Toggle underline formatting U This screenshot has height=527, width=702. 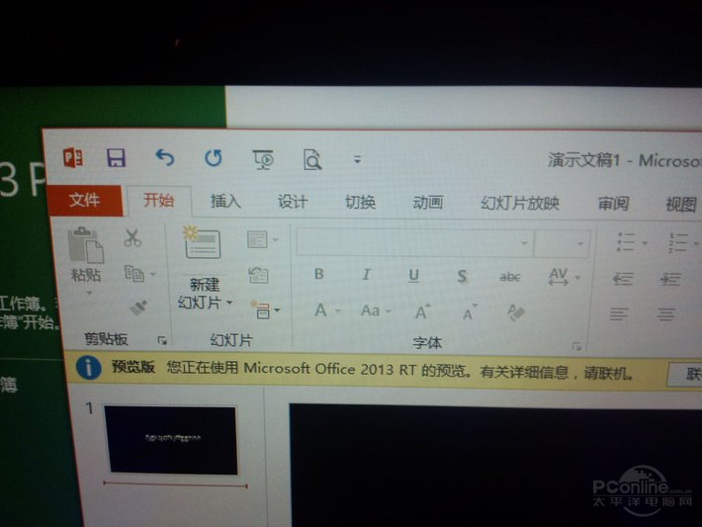pos(413,276)
